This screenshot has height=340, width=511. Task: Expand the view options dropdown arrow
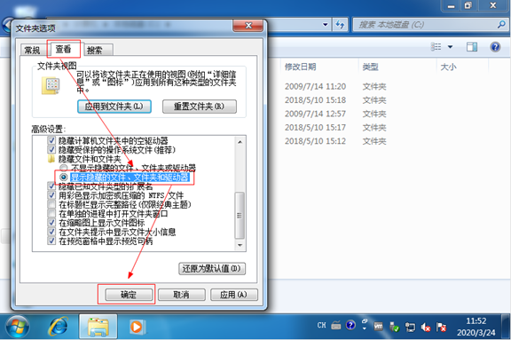[x=450, y=47]
